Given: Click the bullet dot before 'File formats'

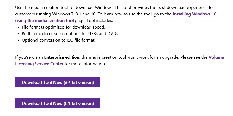Looking at the screenshot, I should click(19, 27).
